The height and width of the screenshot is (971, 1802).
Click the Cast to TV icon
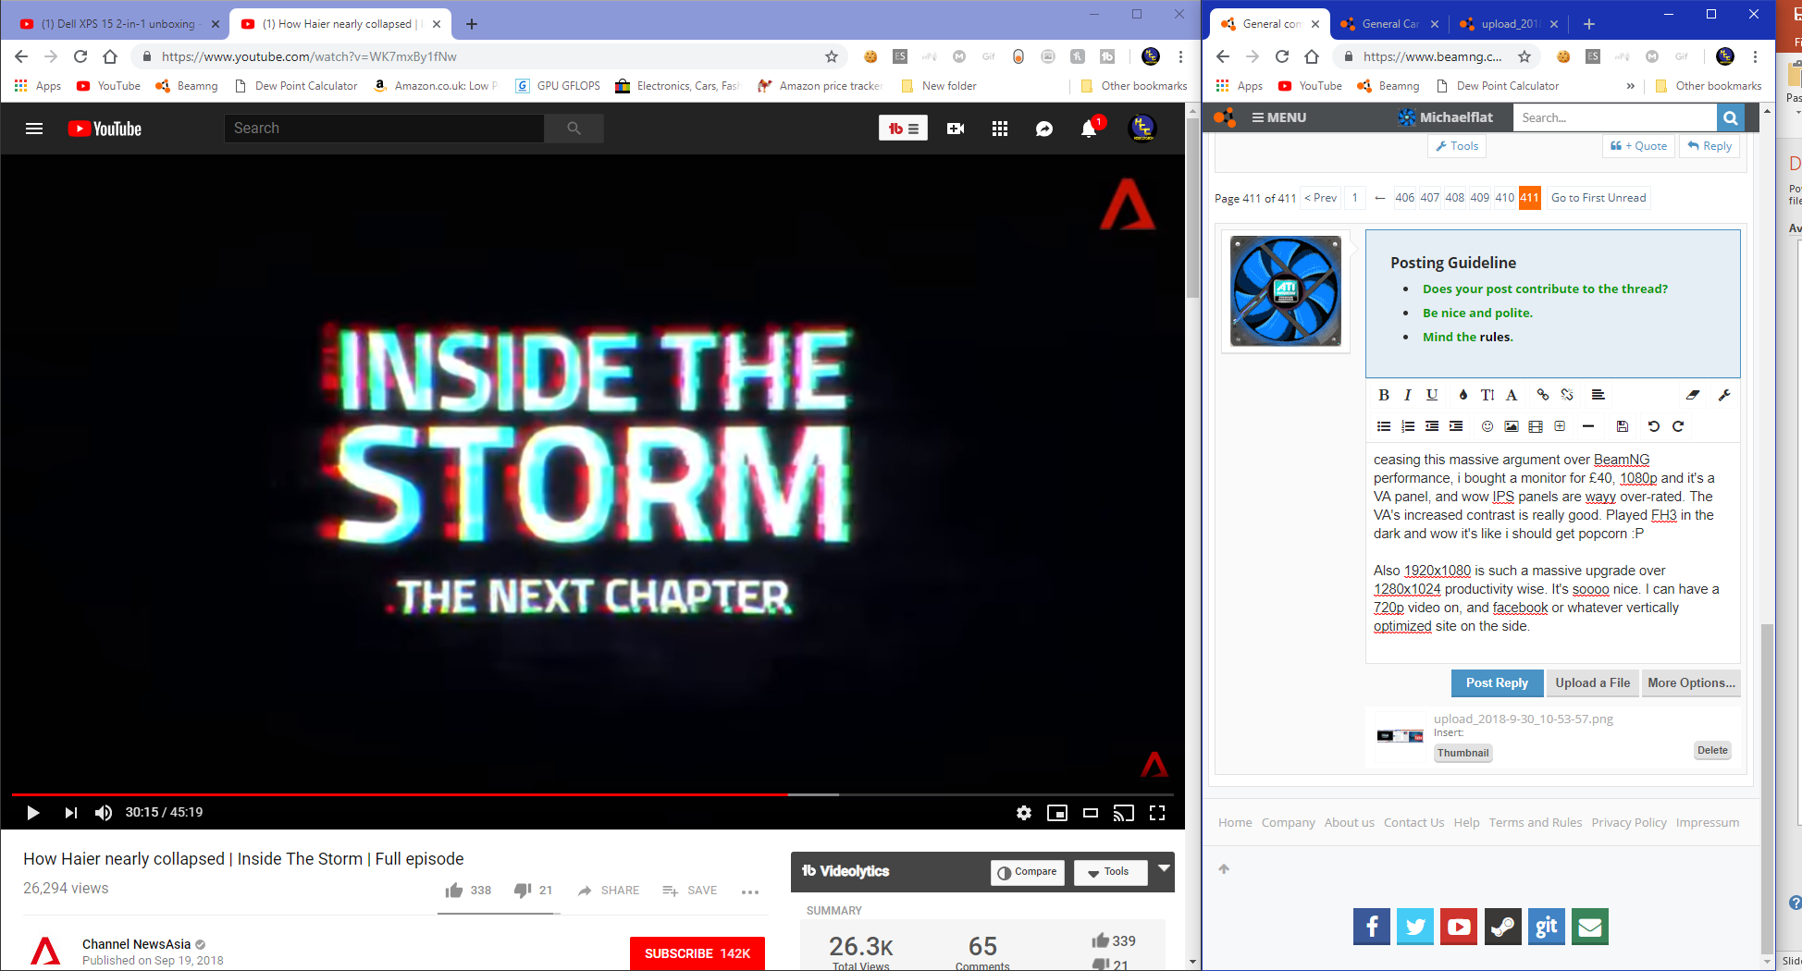tap(1124, 813)
